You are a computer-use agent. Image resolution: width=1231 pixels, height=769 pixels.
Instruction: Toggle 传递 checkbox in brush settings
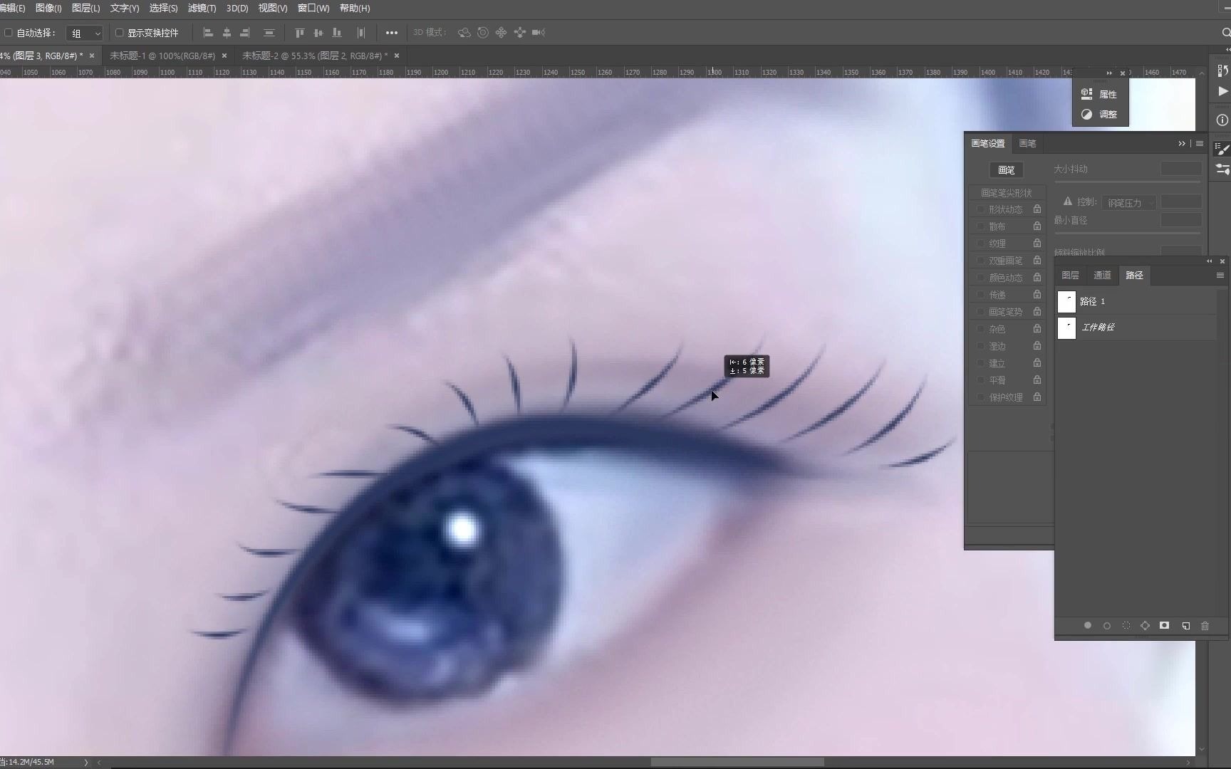click(980, 295)
